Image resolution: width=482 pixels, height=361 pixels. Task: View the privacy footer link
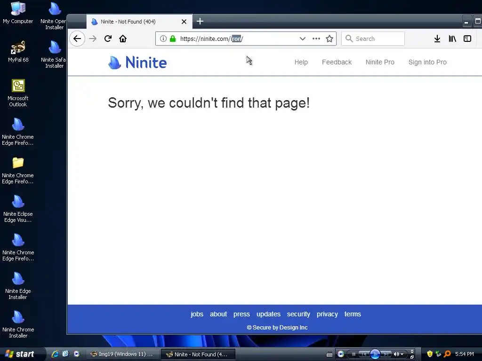click(327, 314)
